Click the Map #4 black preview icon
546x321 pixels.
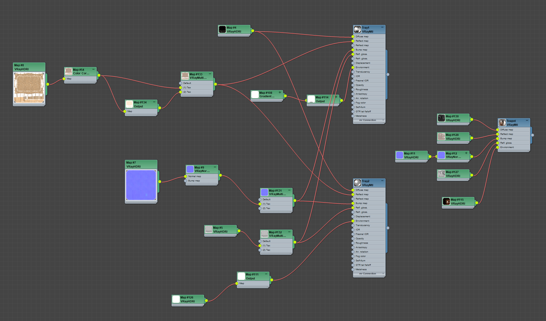[222, 29]
